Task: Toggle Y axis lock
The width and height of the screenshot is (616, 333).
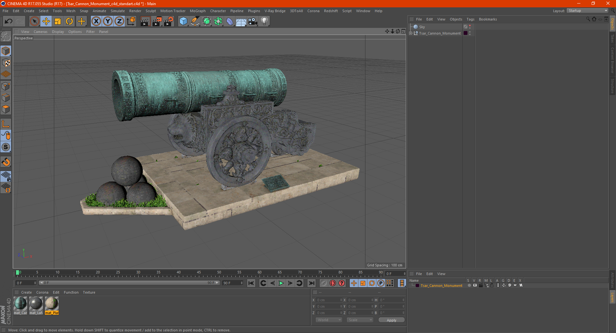Action: point(108,21)
